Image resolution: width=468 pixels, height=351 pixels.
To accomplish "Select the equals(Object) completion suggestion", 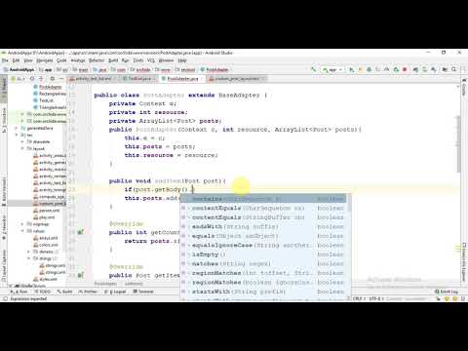I will [263, 236].
